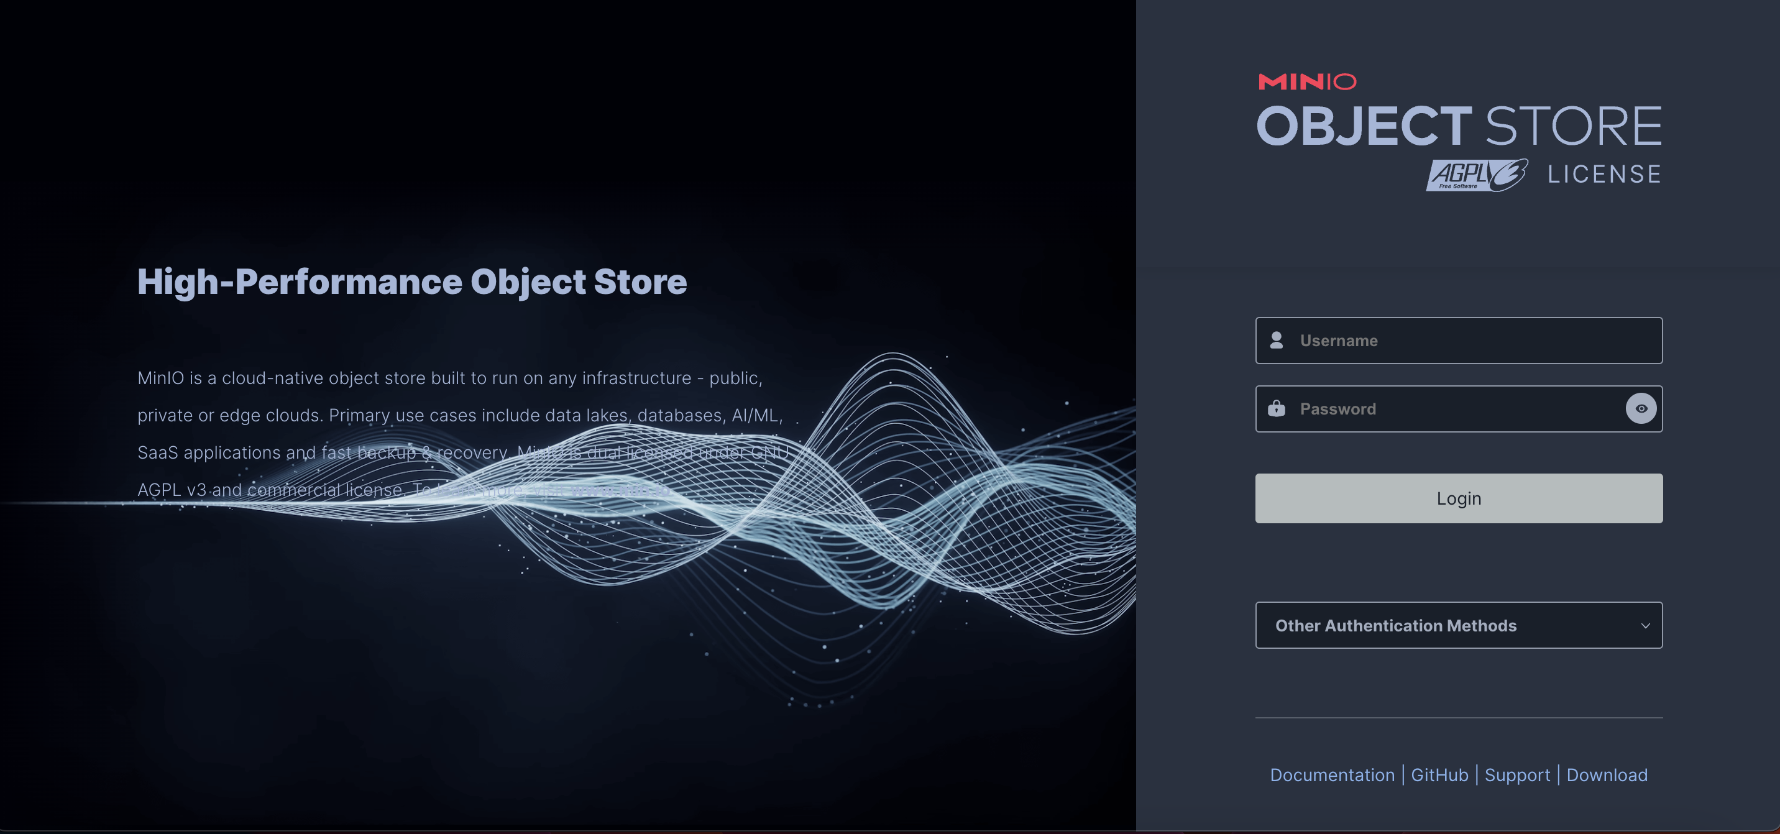Focus the Password input field
This screenshot has width=1780, height=834.
click(1451, 408)
